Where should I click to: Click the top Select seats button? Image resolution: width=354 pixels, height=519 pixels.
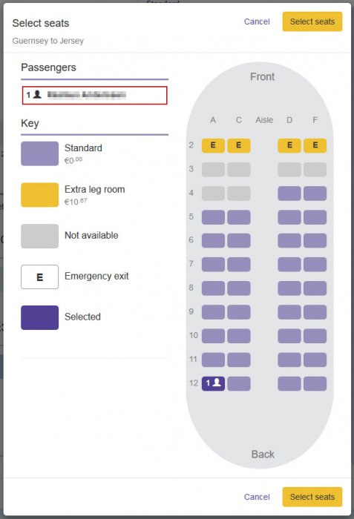coord(312,22)
